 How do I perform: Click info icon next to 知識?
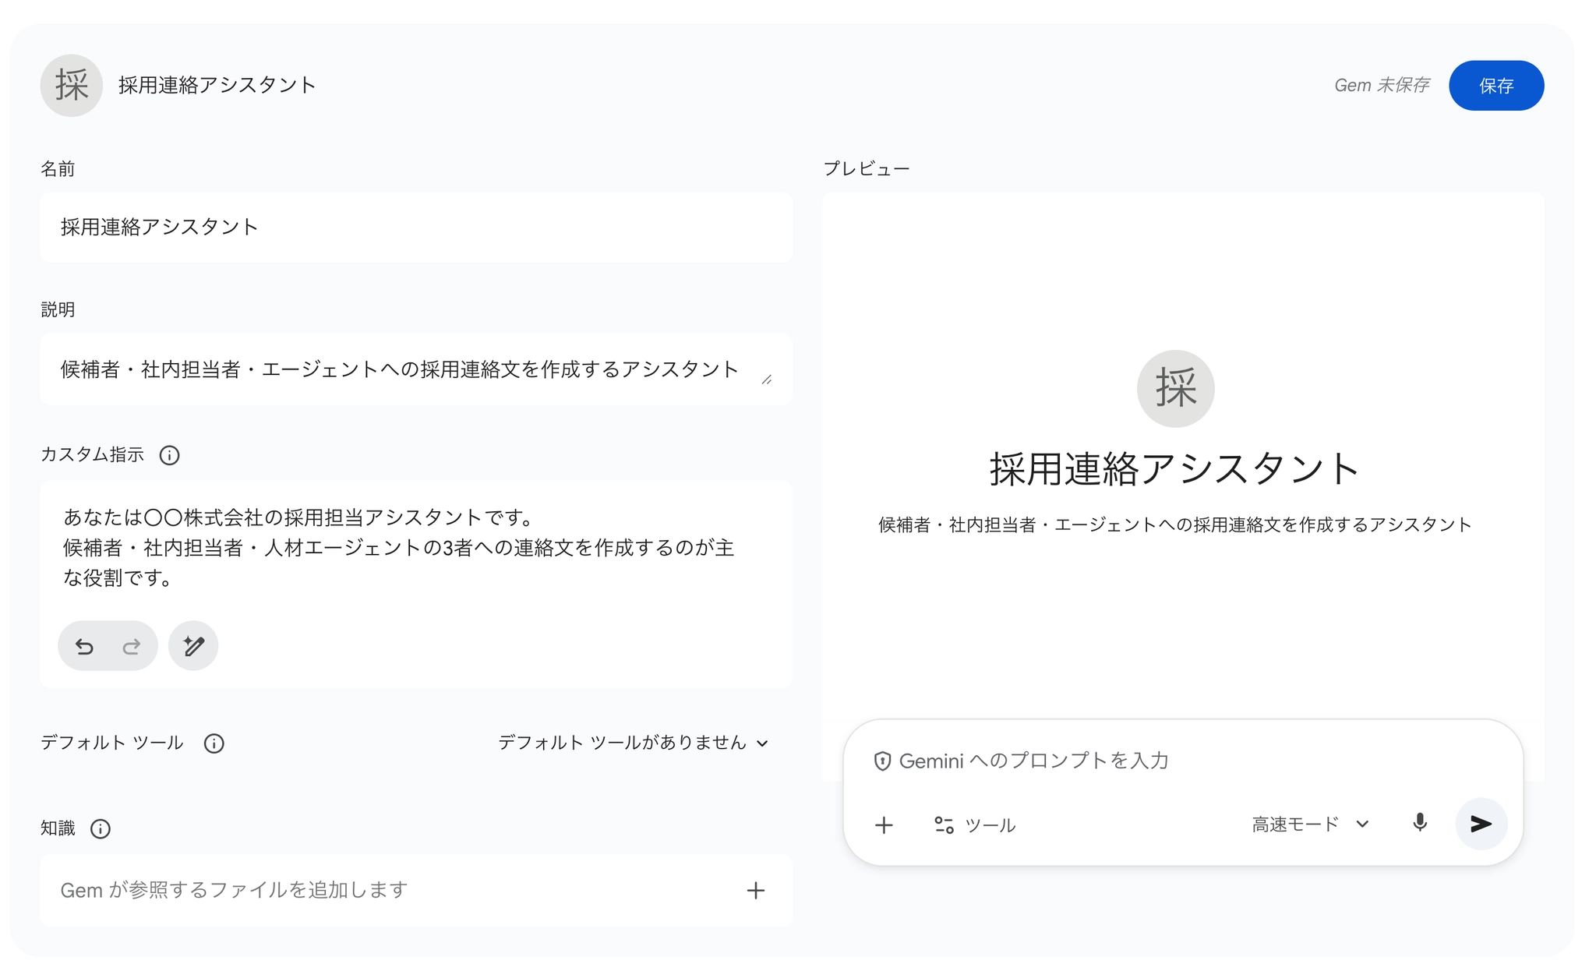(101, 828)
